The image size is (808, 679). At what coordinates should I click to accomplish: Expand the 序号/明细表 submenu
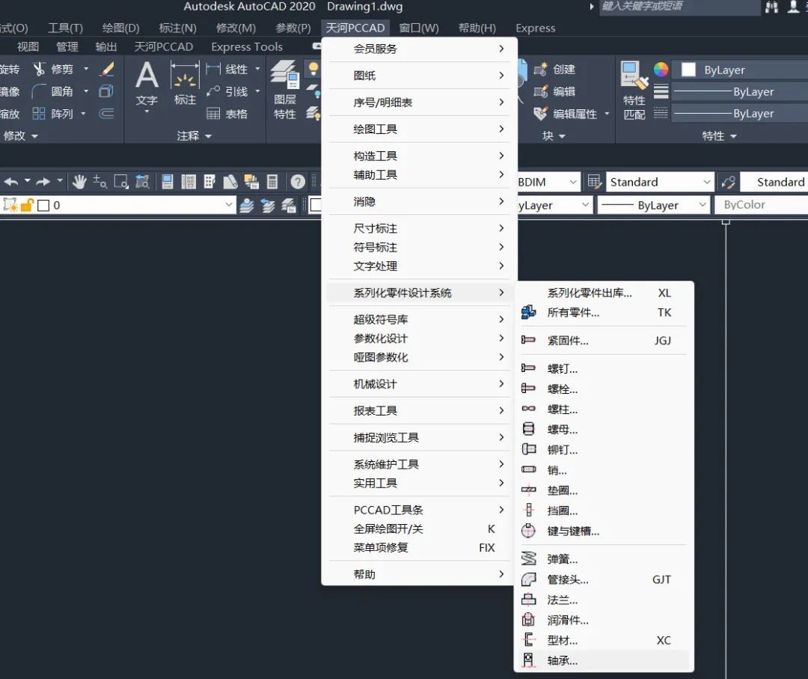coord(420,103)
